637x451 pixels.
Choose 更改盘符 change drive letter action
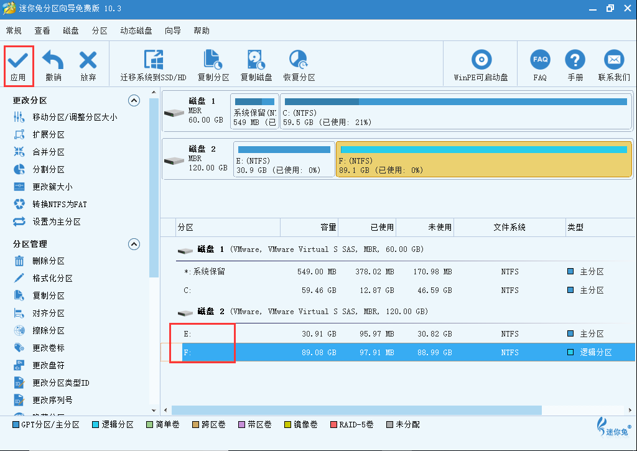[x=39, y=365]
